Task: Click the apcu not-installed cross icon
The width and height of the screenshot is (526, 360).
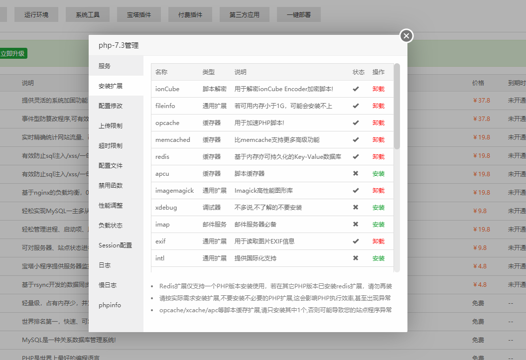Action: click(356, 173)
